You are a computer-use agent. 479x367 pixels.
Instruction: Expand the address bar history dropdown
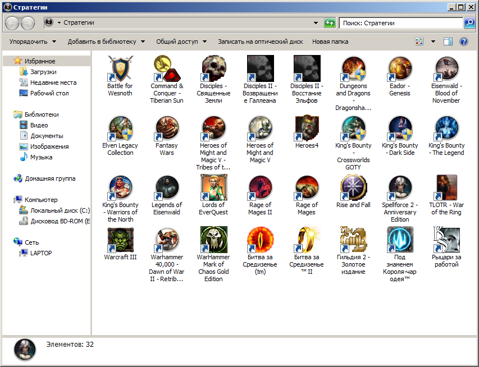tap(316, 23)
